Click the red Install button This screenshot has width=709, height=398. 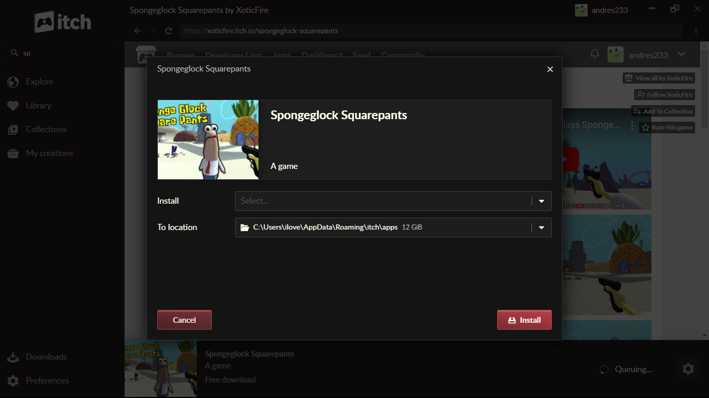pyautogui.click(x=524, y=320)
